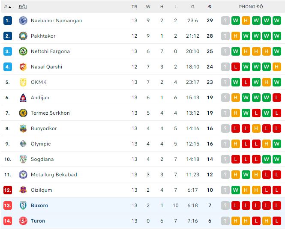
Task: Click the Neftchi Fargona team logo
Action: point(23,51)
